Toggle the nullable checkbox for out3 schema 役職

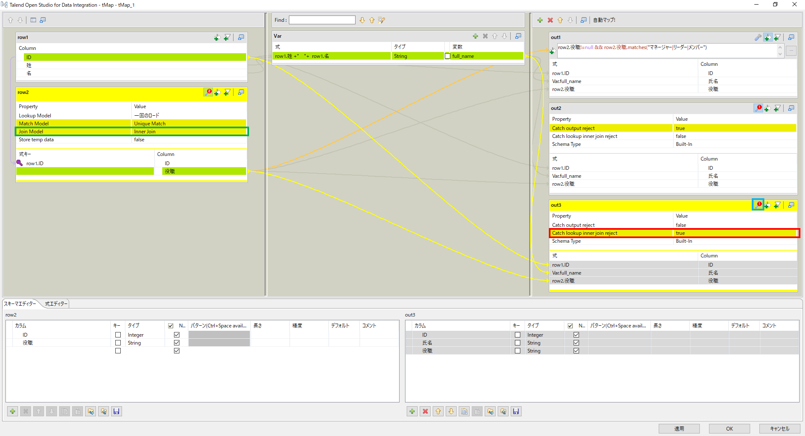[x=576, y=351]
